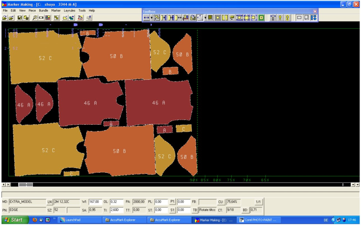Open dropdown arrow beside tilt tool
Viewport: 361px width, 225px height.
[x=205, y=18]
